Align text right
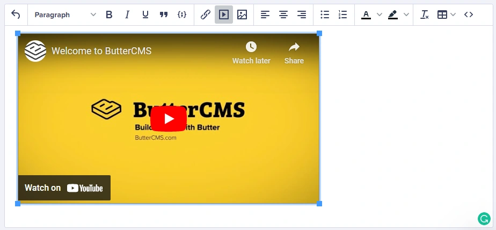Image resolution: width=496 pixels, height=230 pixels. click(x=302, y=15)
